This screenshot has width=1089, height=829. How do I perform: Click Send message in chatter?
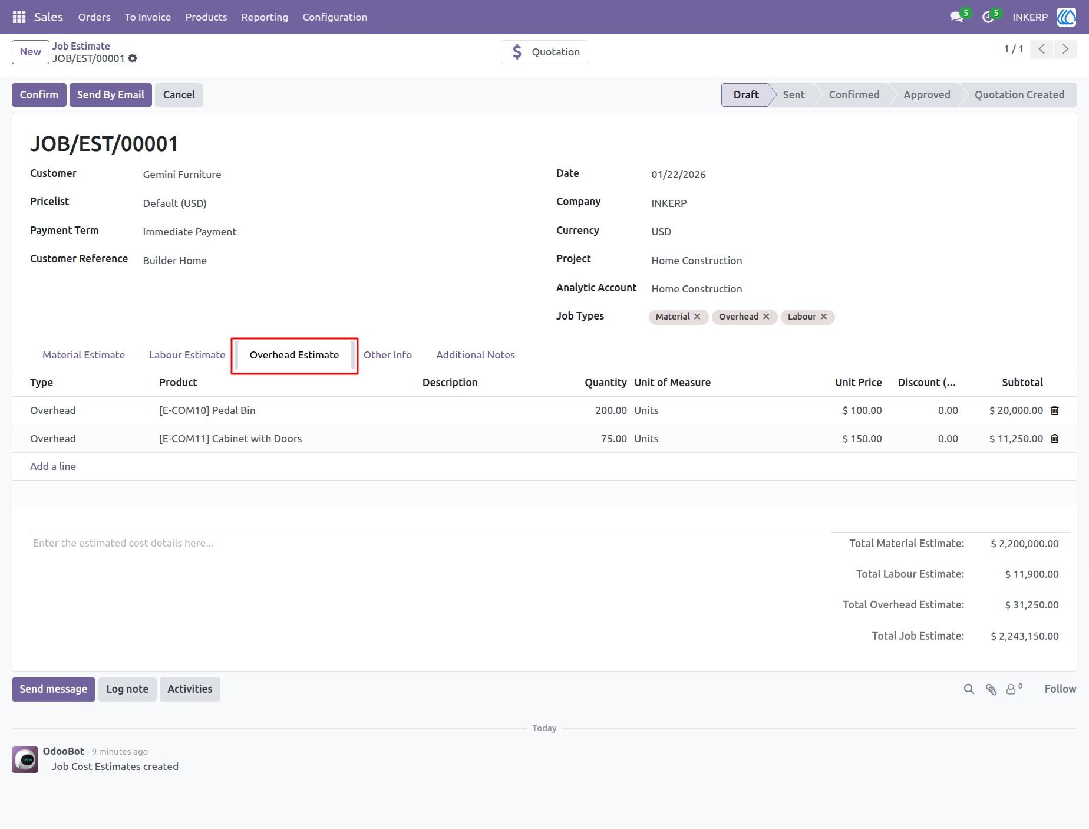pyautogui.click(x=54, y=689)
